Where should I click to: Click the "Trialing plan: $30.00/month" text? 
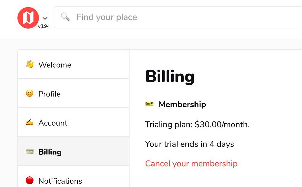[197, 124]
